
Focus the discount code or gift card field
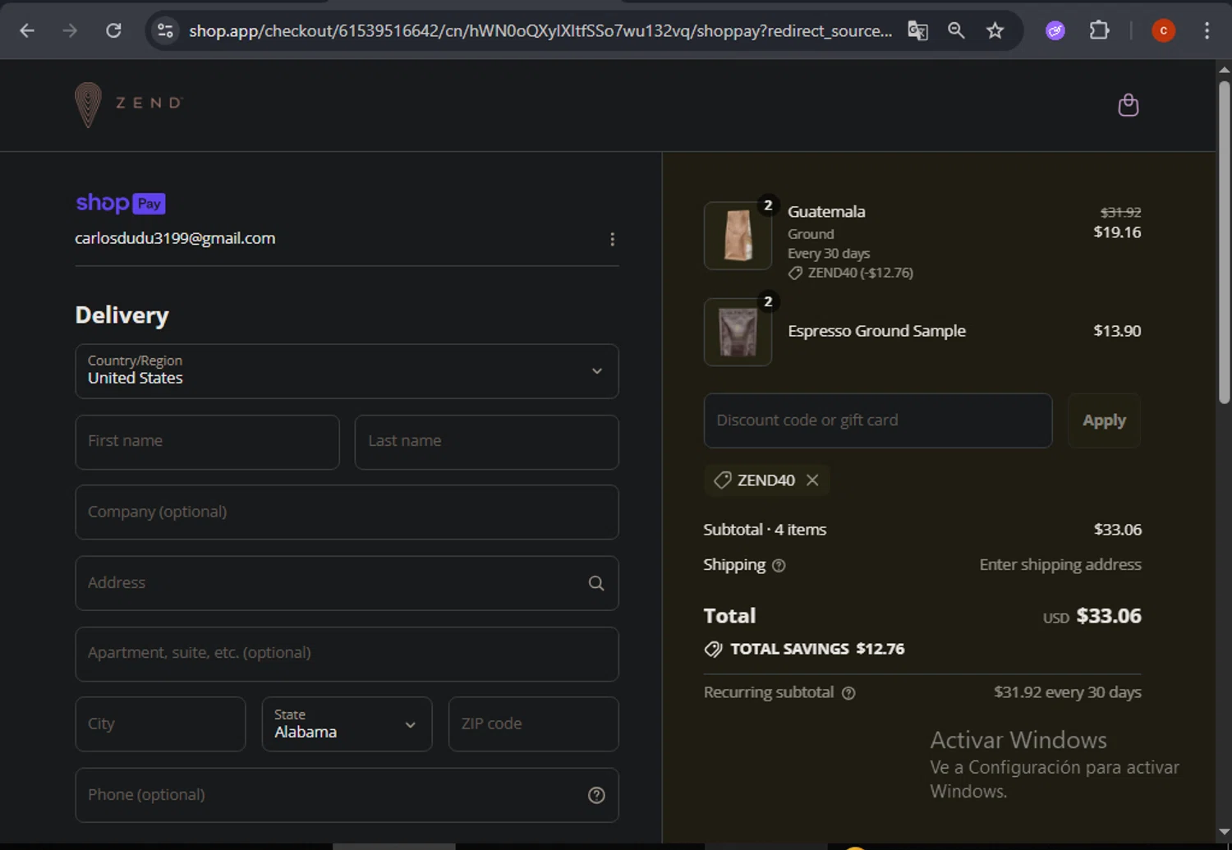click(x=878, y=420)
